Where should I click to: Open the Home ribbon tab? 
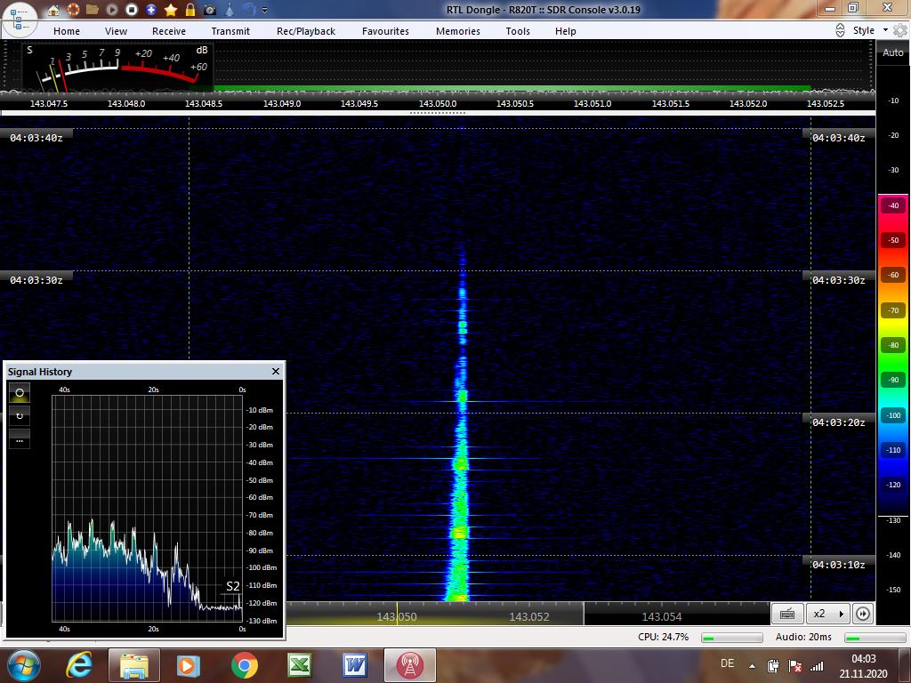click(67, 31)
